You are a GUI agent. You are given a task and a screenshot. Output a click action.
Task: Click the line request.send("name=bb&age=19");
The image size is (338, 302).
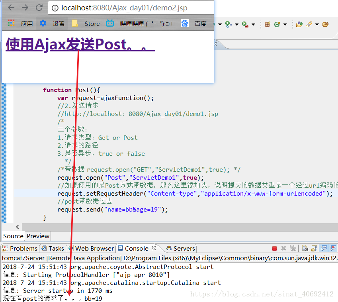(x=113, y=210)
